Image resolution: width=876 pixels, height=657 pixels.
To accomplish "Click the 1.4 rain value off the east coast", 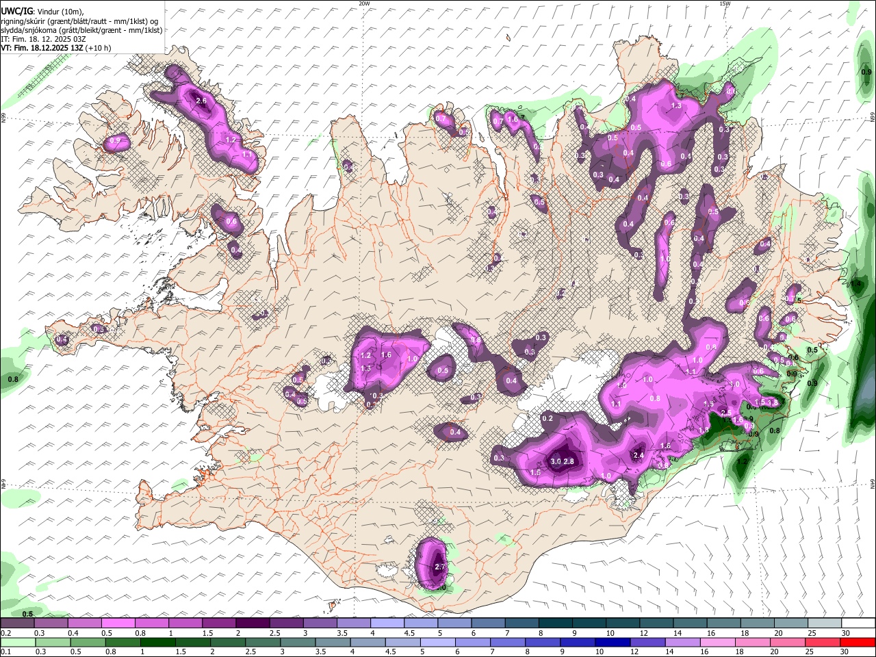I will [x=856, y=283].
